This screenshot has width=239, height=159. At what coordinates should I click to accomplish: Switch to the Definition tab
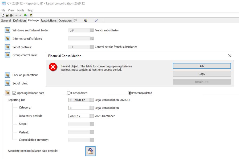19,20
